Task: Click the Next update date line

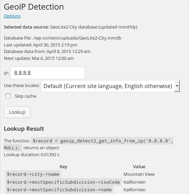Action: coord(39,58)
